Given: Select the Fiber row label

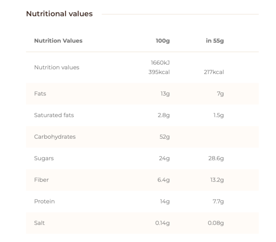Looking at the screenshot, I should tap(41, 180).
